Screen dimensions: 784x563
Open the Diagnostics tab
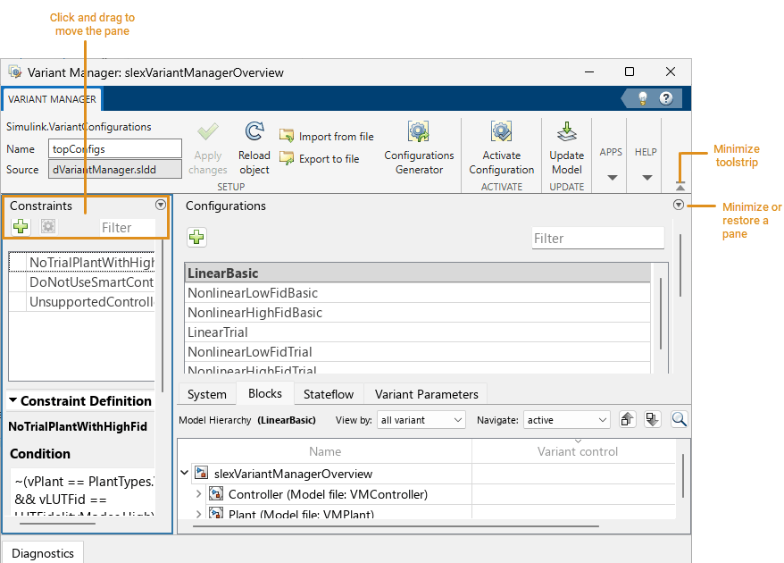pyautogui.click(x=43, y=552)
